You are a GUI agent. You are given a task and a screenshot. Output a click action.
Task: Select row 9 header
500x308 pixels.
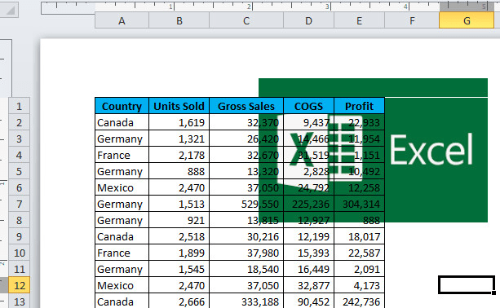[x=19, y=236]
